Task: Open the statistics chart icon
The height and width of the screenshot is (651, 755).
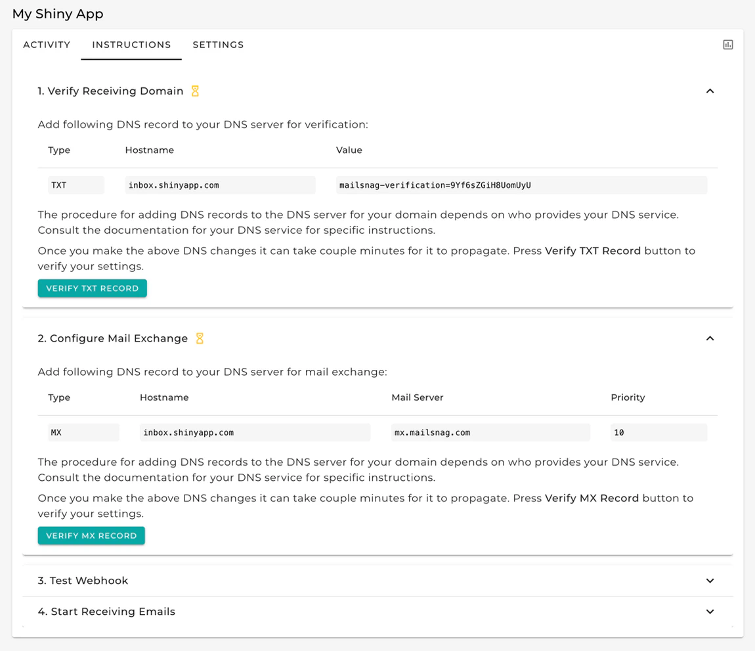Action: coord(727,45)
